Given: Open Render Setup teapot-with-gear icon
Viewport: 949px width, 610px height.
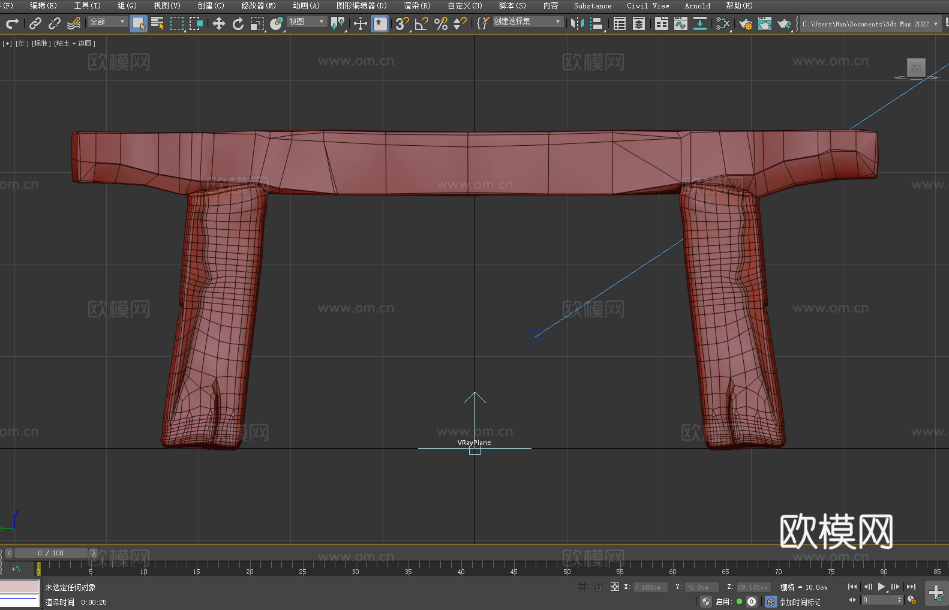Looking at the screenshot, I should pyautogui.click(x=746, y=23).
